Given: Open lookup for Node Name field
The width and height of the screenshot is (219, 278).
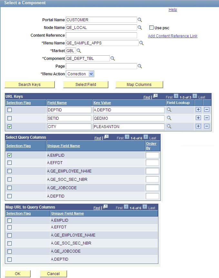Looking at the screenshot, I should [140, 27].
